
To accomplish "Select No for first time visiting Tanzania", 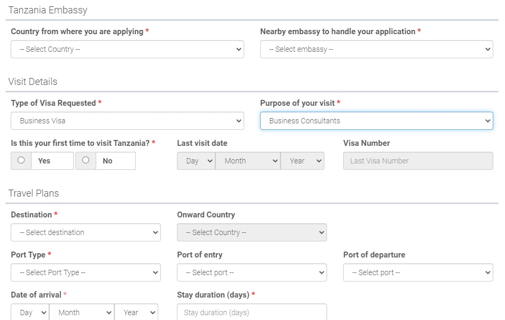I will point(86,160).
